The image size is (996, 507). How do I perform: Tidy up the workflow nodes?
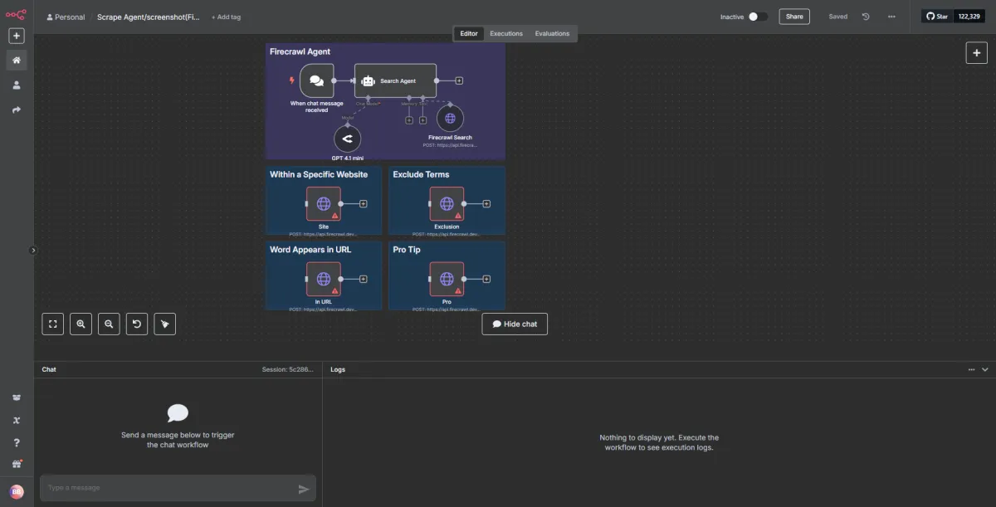pyautogui.click(x=165, y=324)
